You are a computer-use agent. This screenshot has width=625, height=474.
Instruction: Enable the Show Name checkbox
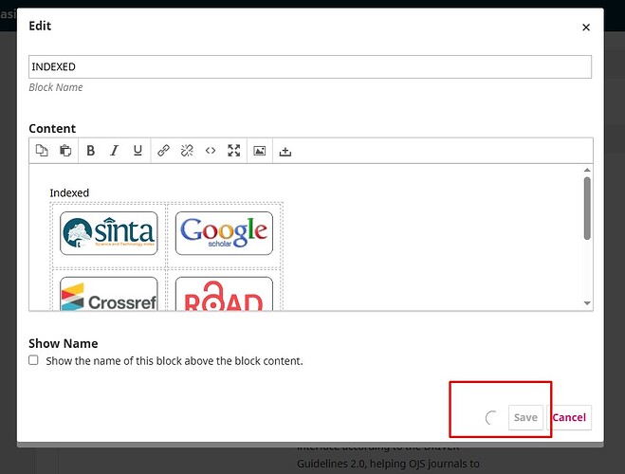(x=34, y=360)
